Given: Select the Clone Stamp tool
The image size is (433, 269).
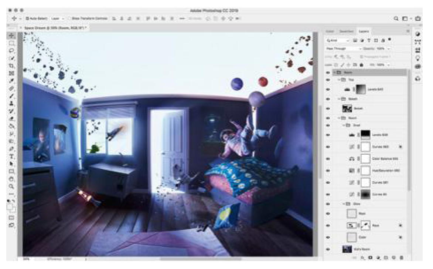Looking at the screenshot, I should (11, 103).
